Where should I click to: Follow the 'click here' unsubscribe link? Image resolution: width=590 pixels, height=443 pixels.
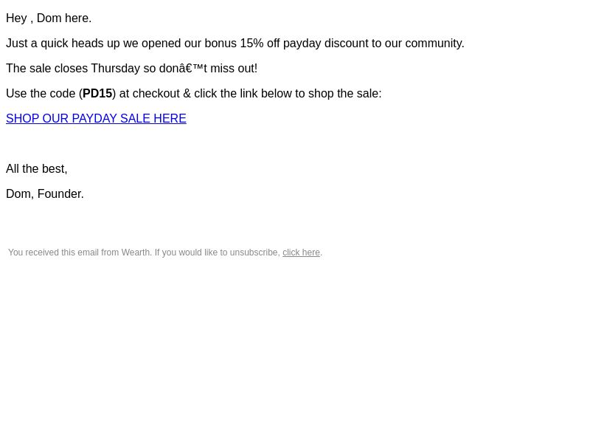[301, 253]
